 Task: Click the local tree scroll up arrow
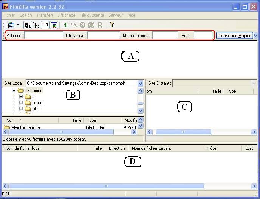pyautogui.click(x=141, y=91)
